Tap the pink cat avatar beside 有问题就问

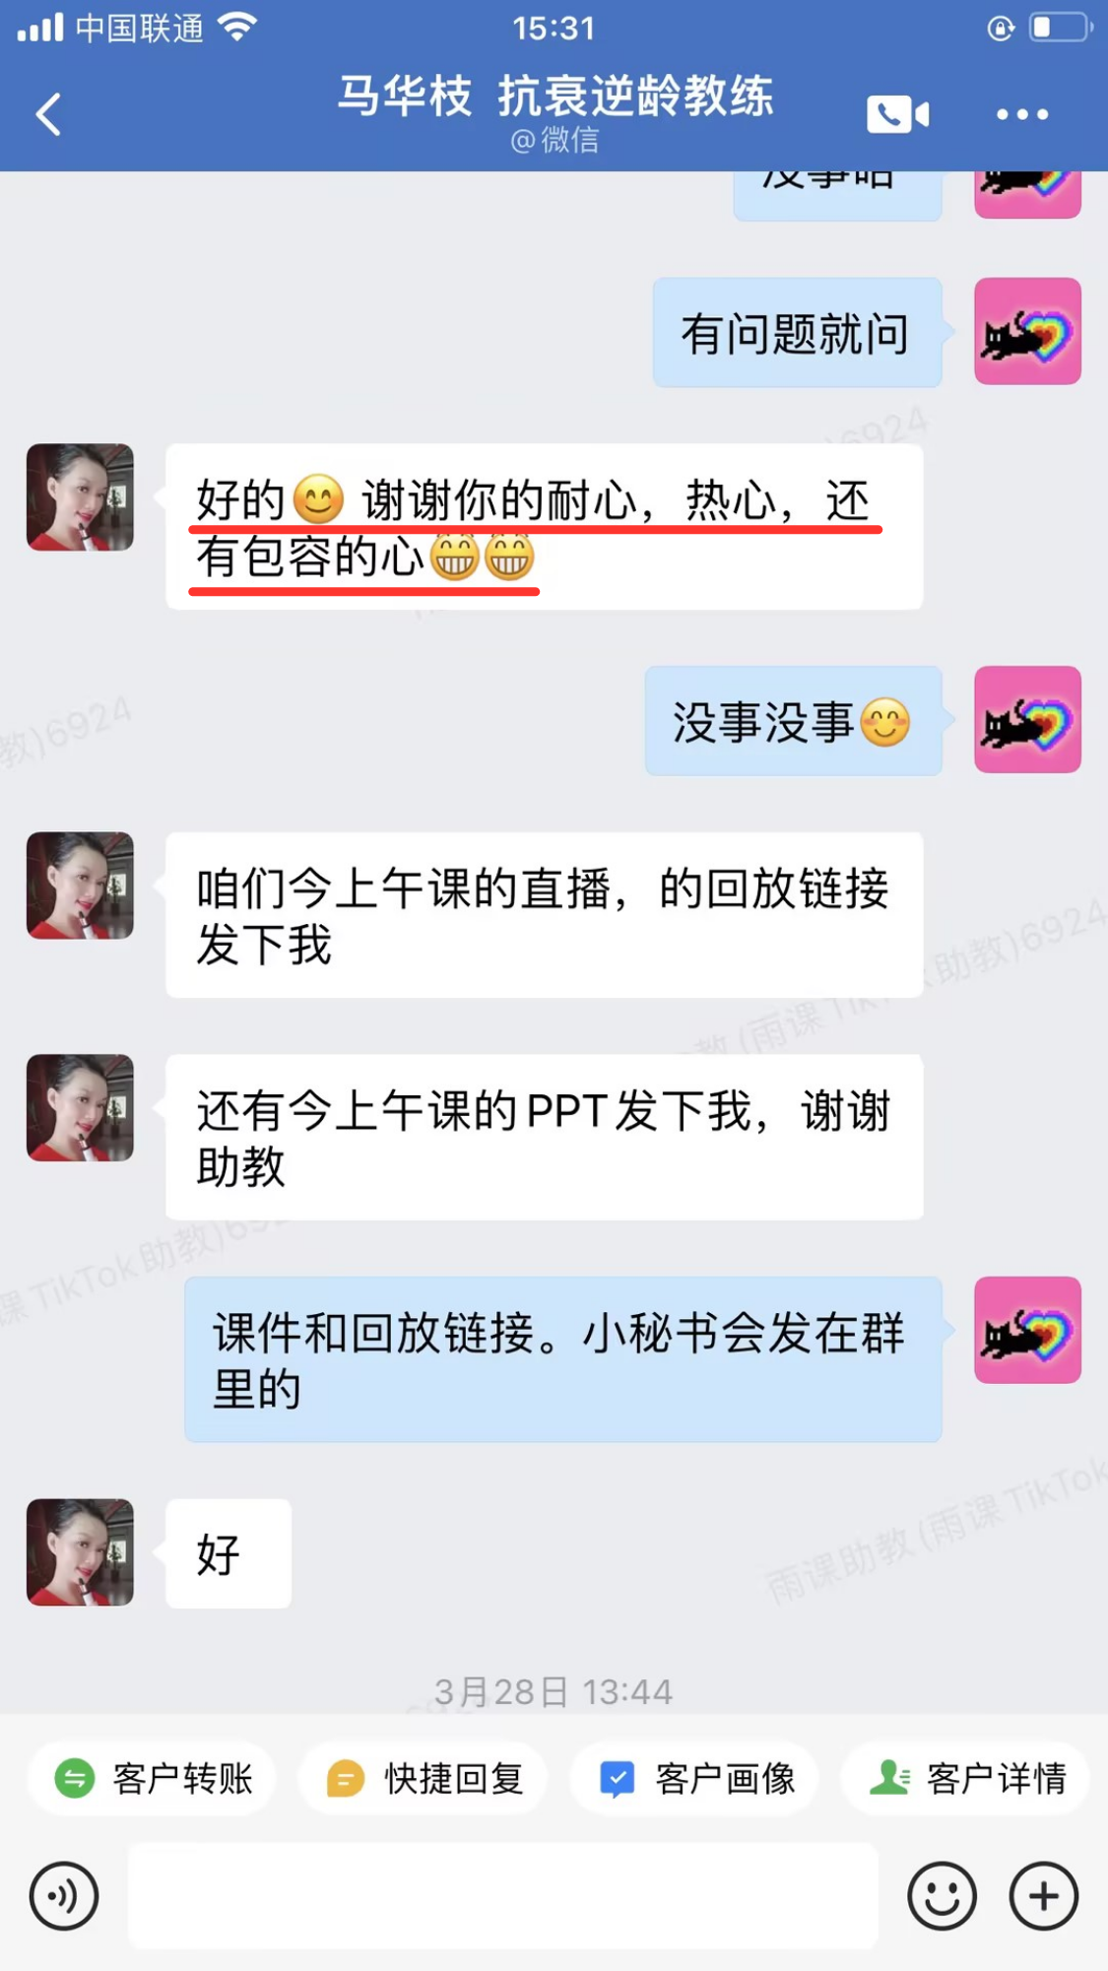1027,331
